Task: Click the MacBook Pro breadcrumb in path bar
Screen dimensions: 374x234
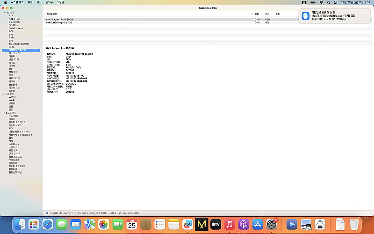Action: [x=63, y=213]
